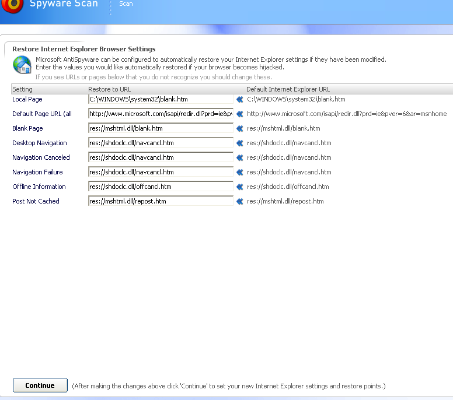This screenshot has width=453, height=400.
Task: Click the Restore to URL column header
Action: pos(110,89)
